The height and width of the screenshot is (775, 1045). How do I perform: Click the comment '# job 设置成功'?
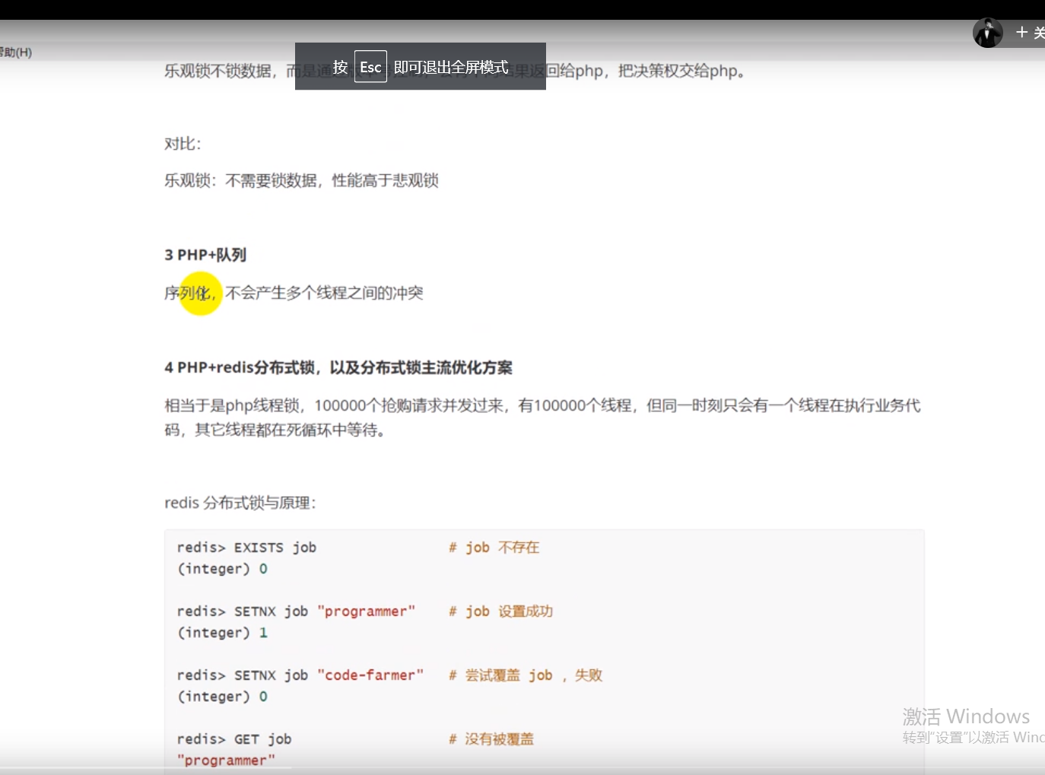(500, 611)
